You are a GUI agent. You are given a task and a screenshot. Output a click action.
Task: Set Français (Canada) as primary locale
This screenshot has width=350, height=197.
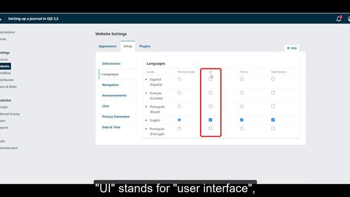pyautogui.click(x=179, y=92)
